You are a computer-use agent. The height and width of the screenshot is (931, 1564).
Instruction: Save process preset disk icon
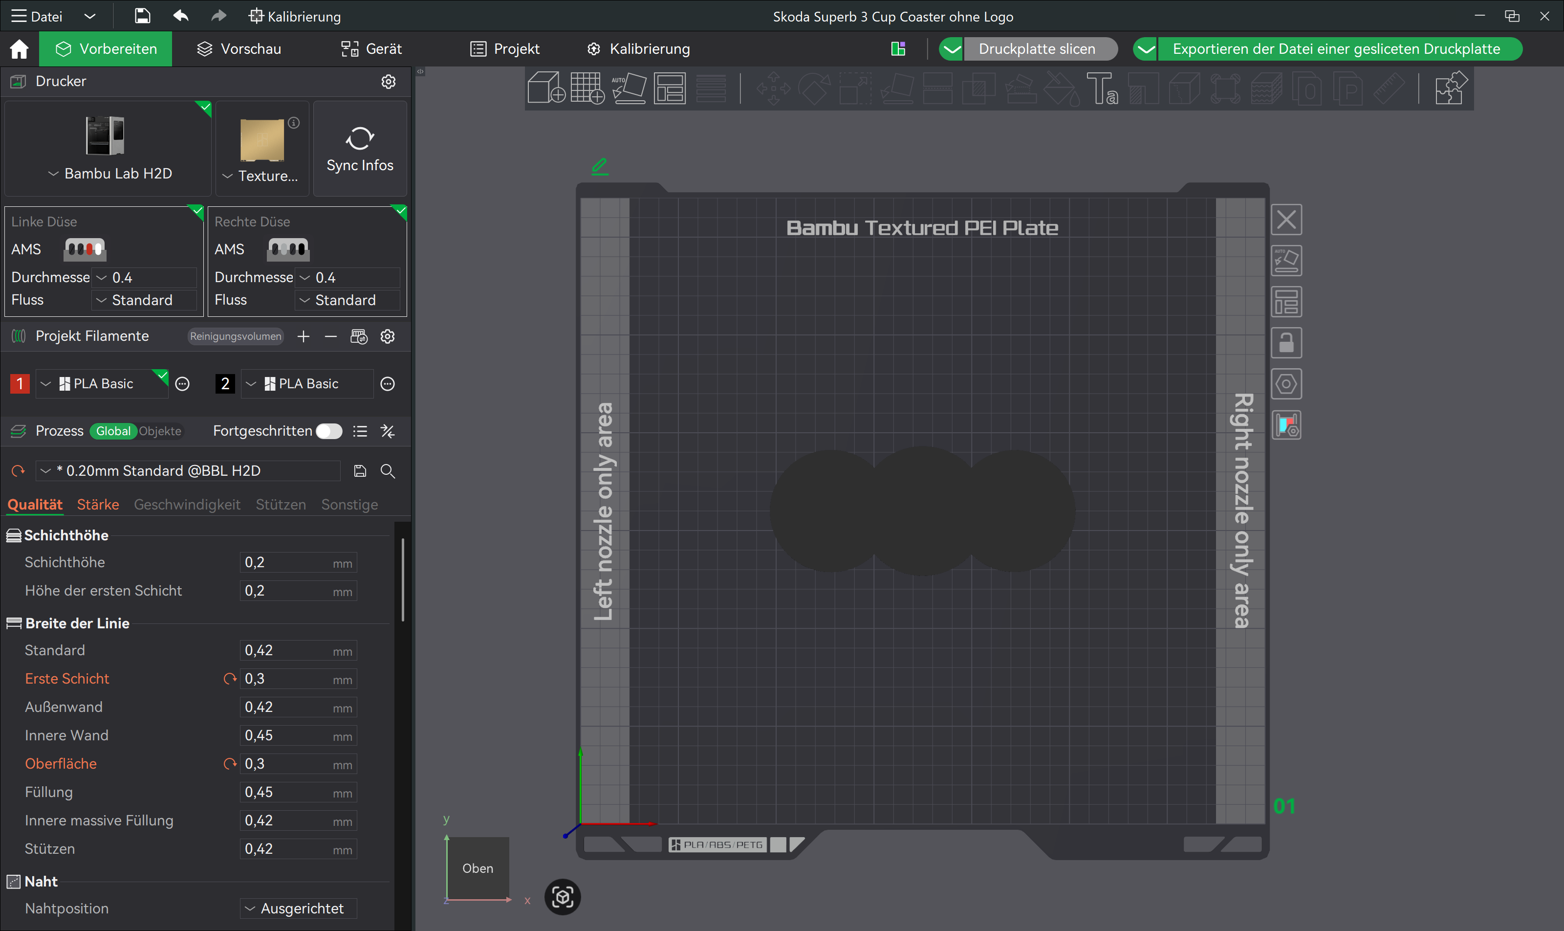pyautogui.click(x=360, y=471)
